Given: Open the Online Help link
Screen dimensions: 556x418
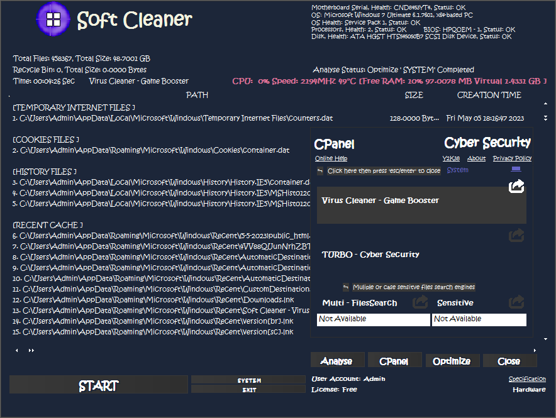Looking at the screenshot, I should 331,158.
